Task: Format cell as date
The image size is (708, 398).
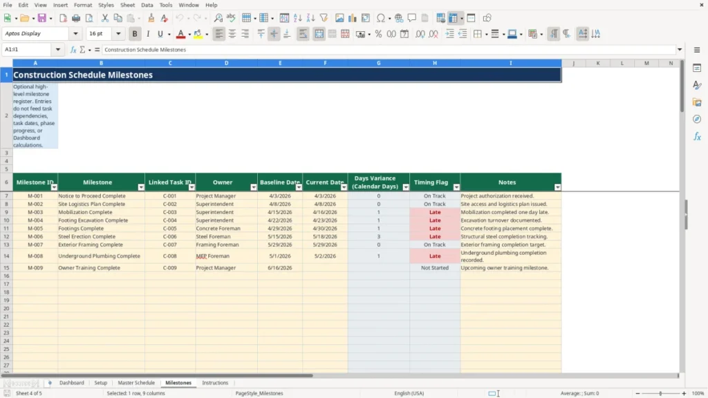Action: click(x=404, y=34)
